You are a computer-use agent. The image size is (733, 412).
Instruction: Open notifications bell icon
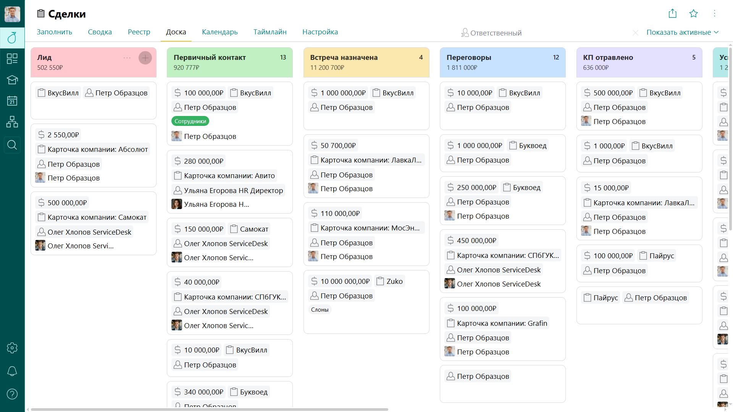[12, 371]
